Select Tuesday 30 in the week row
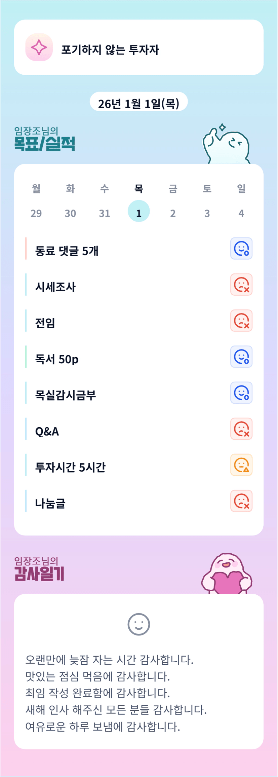The image size is (278, 777). point(70,213)
